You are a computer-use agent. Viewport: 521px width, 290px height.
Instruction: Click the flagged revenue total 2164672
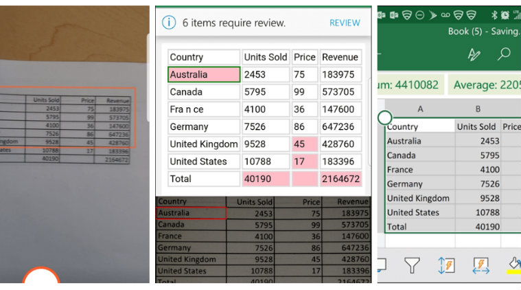point(340,179)
